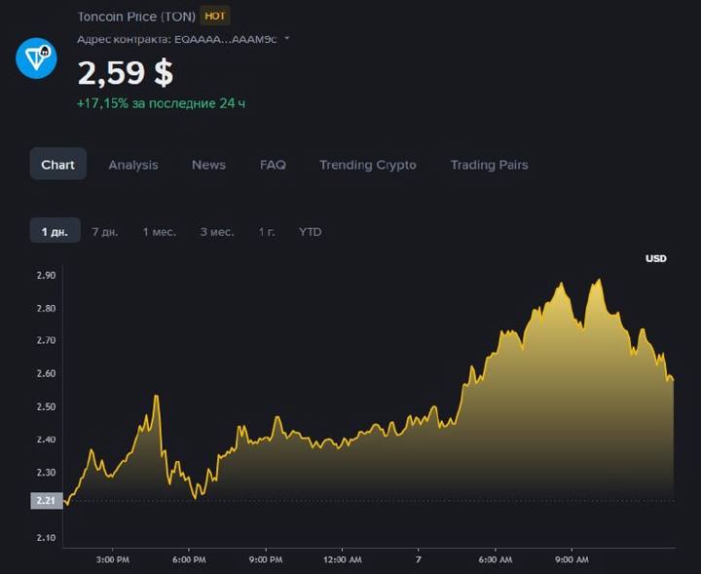The image size is (701, 574).
Task: Select the 1 г. time range
Action: pos(267,232)
